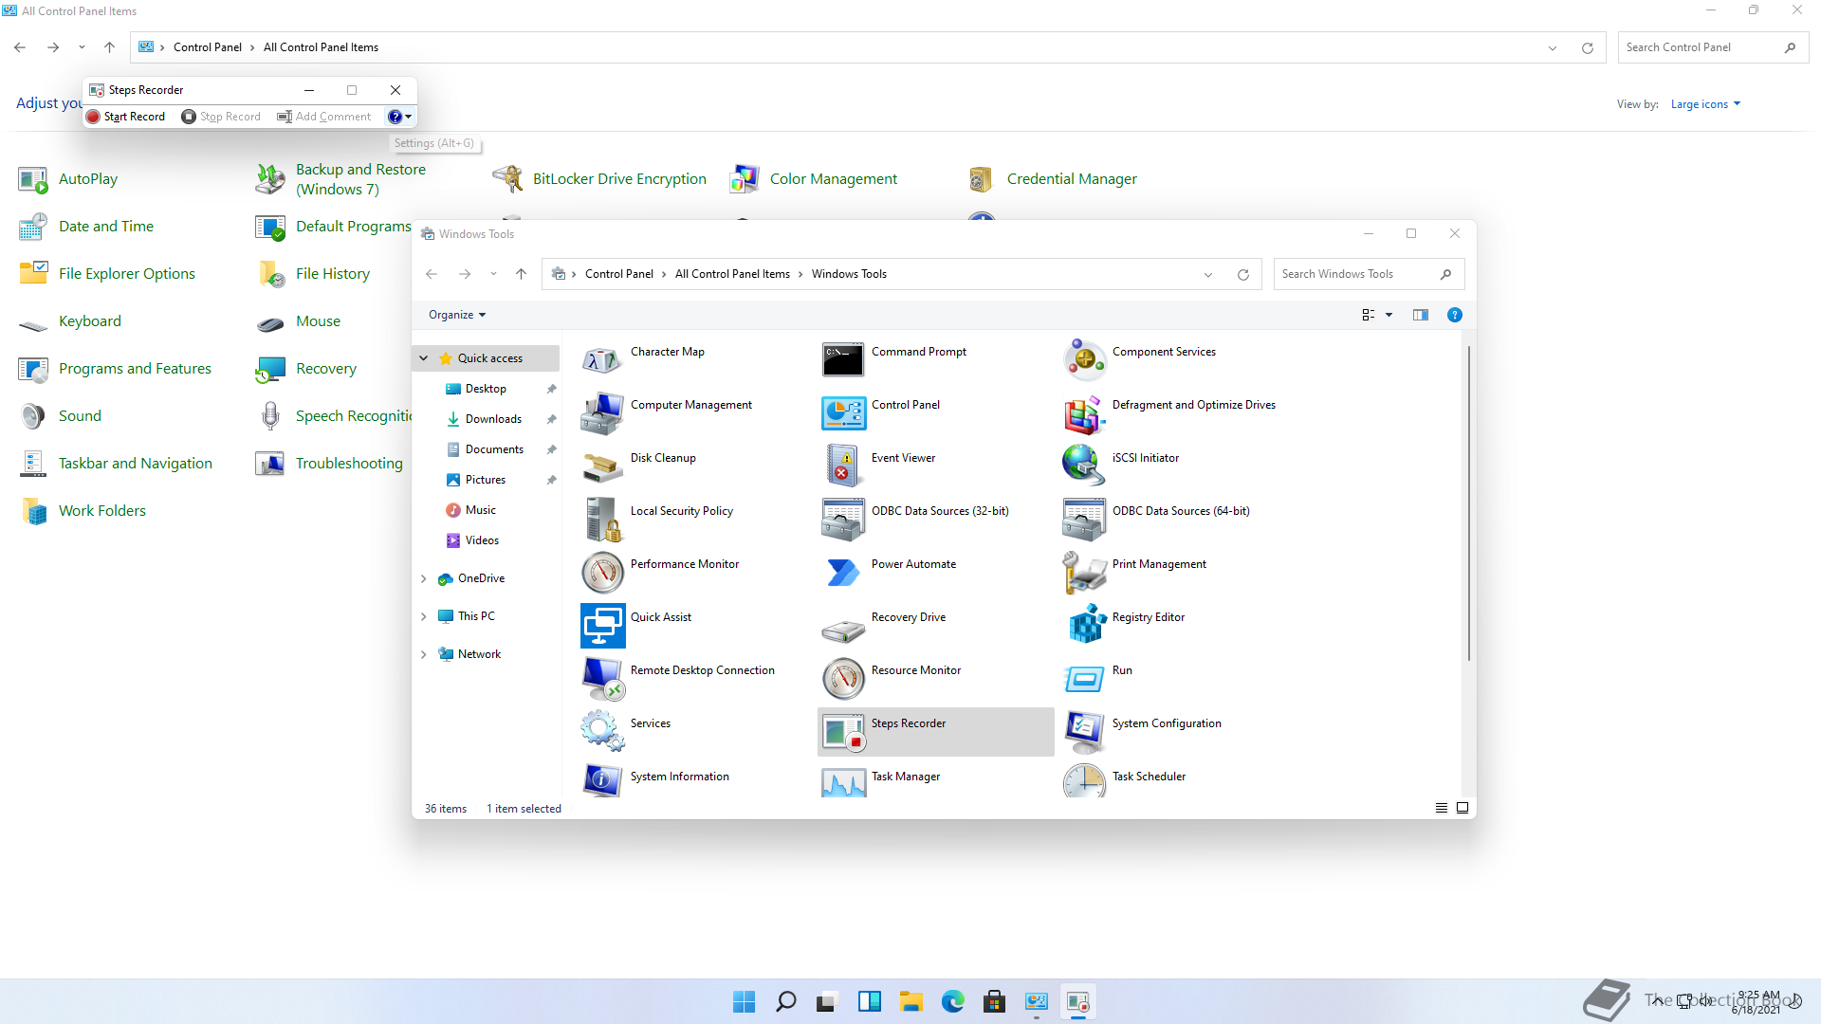The image size is (1821, 1024).
Task: Open Local Security Policy icon
Action: (x=602, y=520)
